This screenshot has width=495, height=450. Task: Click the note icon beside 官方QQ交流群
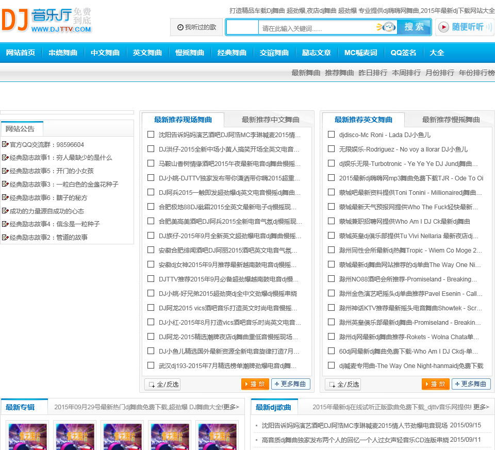(5, 144)
